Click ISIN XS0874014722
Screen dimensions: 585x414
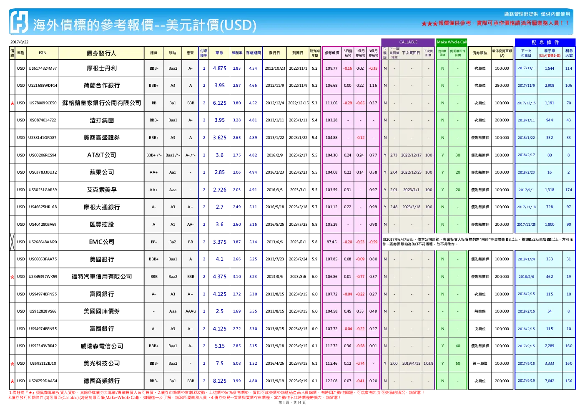tap(43, 120)
